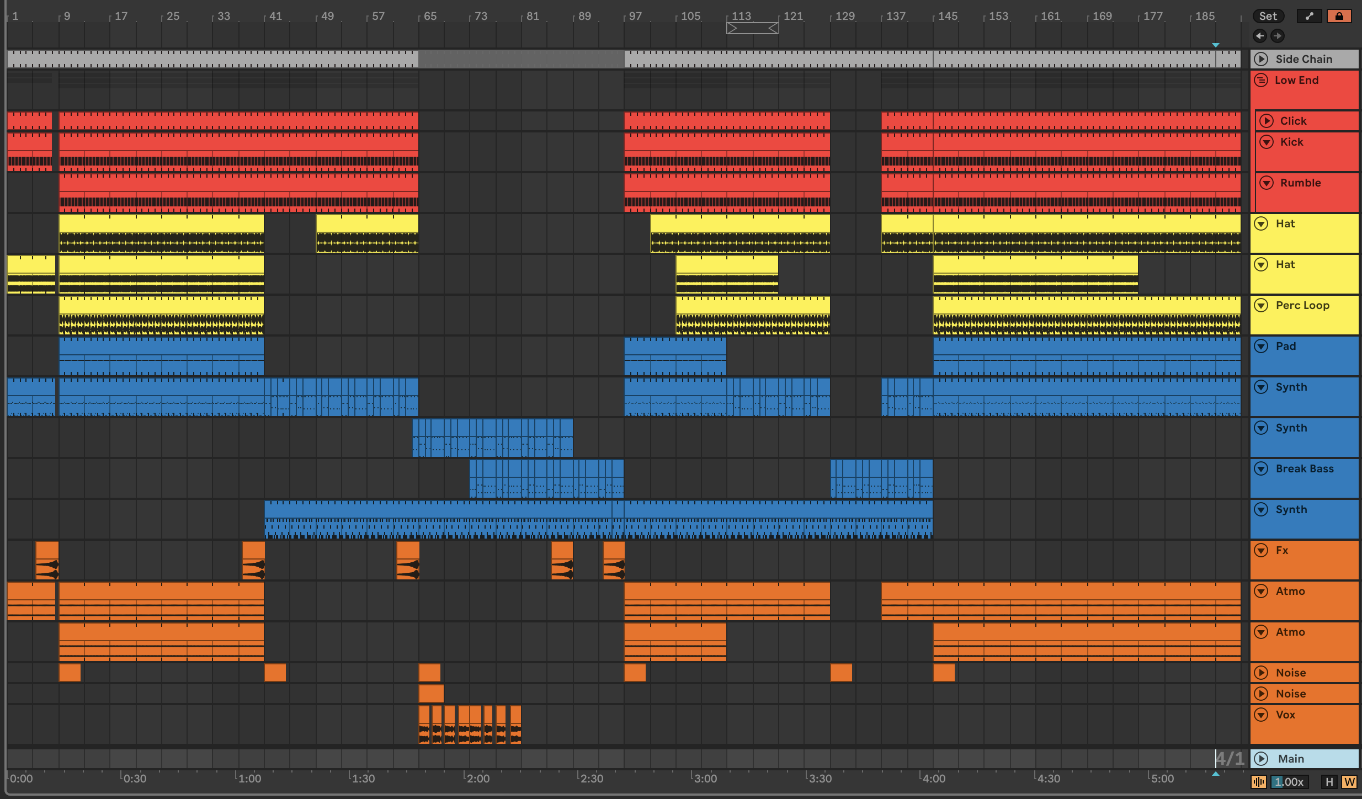Toggle the automation lock button
This screenshot has height=799, width=1362.
coord(1339,16)
